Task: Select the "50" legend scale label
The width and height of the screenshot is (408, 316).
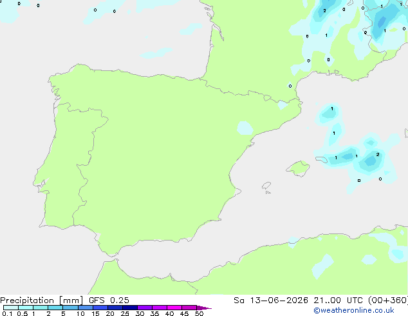Action: pyautogui.click(x=199, y=313)
